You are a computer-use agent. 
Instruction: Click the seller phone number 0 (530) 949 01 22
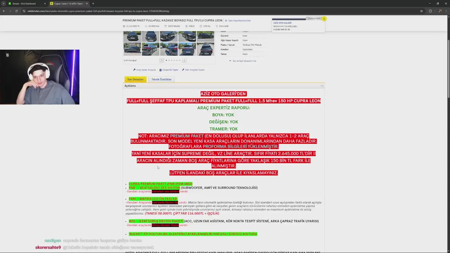(x=282, y=30)
